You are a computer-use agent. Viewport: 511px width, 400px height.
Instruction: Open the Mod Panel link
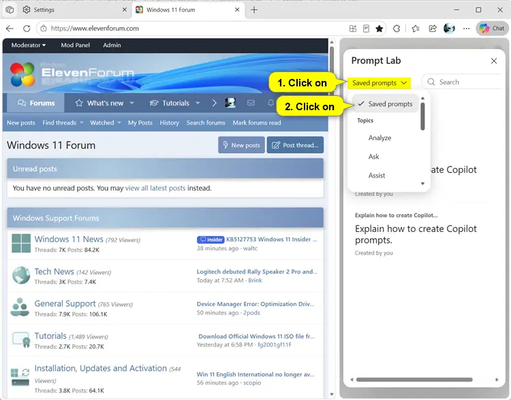[75, 46]
